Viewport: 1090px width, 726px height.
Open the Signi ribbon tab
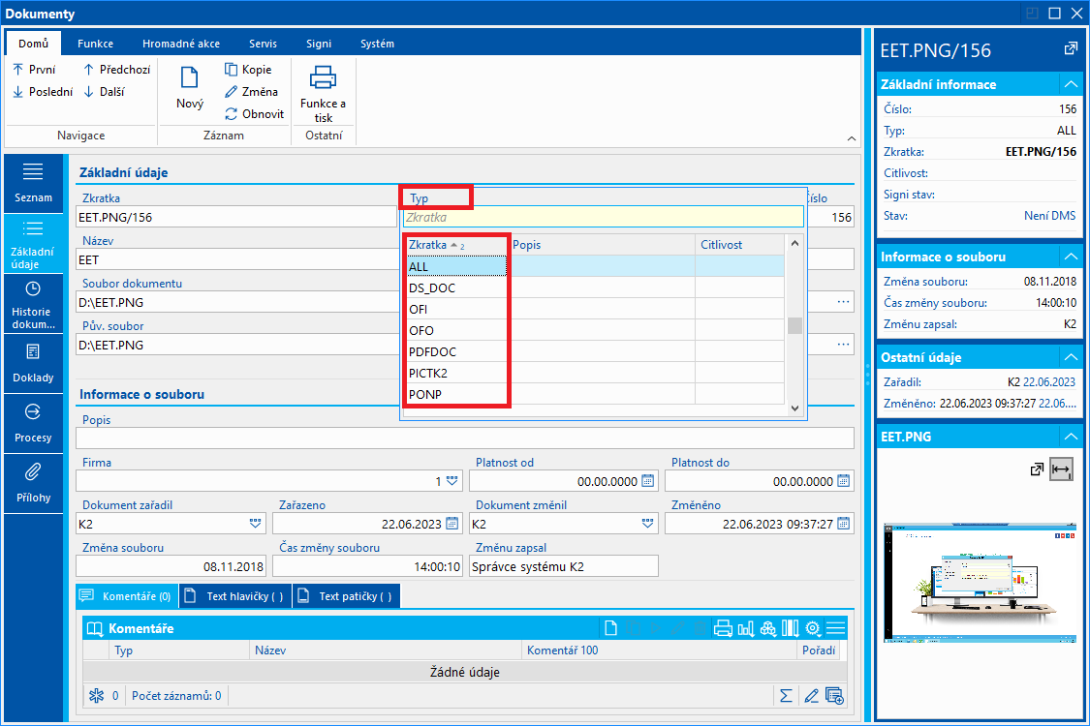point(319,43)
